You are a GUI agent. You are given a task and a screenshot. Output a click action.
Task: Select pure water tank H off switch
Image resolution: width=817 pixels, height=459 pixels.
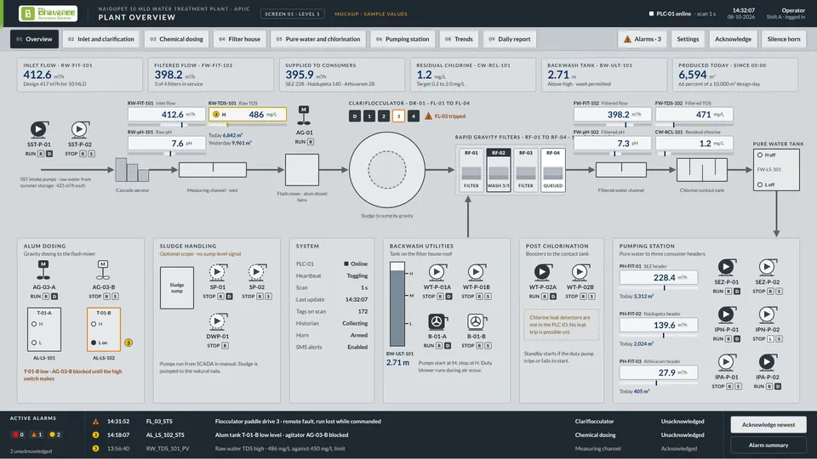tap(760, 155)
